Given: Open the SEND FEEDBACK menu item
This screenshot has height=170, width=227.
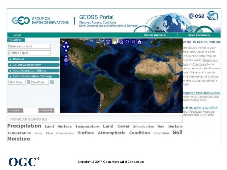Looking at the screenshot, I should [x=199, y=35].
